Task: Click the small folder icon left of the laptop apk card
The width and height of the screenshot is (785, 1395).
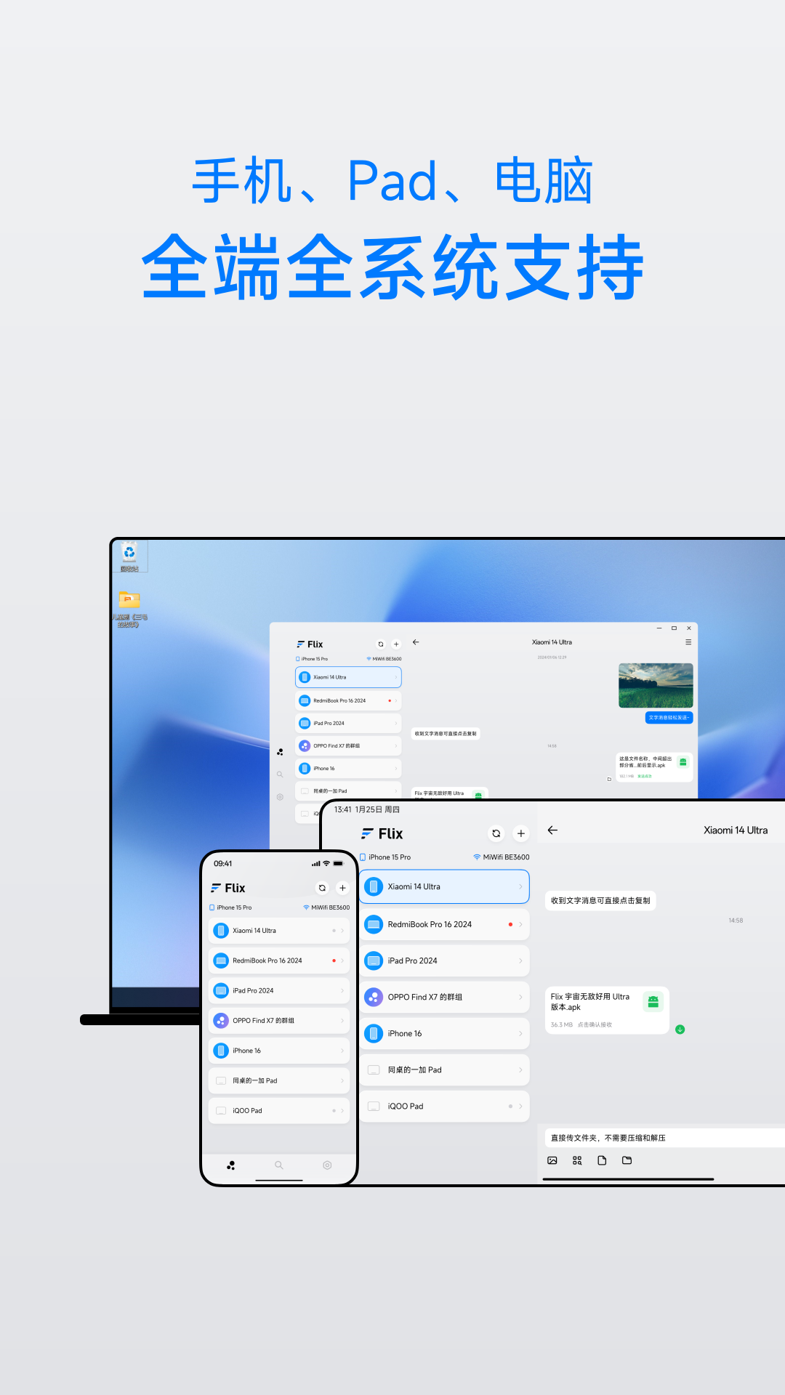Action: (x=609, y=780)
